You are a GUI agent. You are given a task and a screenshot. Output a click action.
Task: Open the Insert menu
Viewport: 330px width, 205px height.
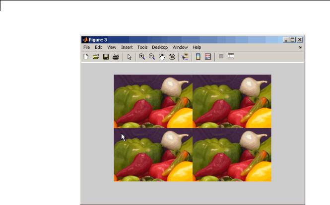[127, 47]
